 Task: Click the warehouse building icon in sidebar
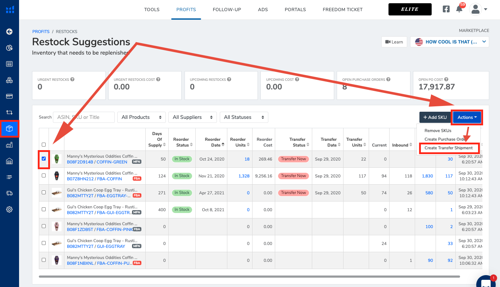tap(9, 161)
